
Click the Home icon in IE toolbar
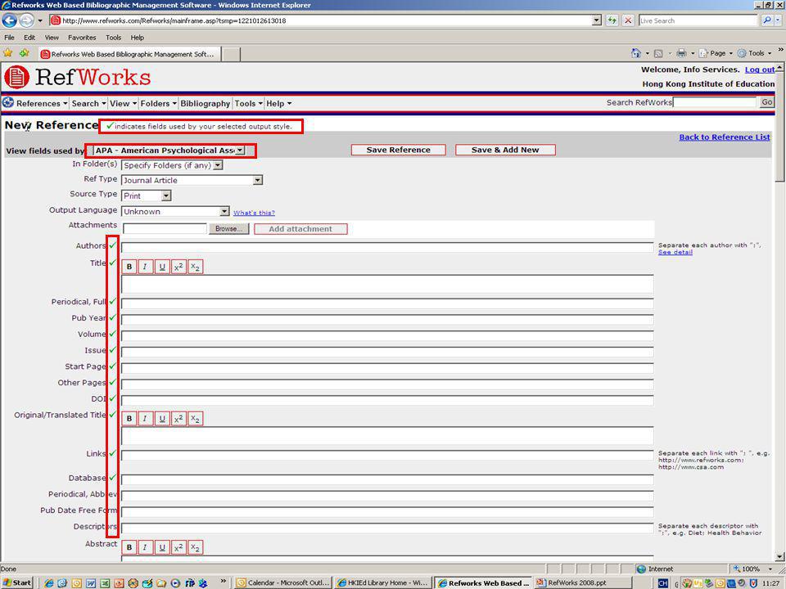636,53
